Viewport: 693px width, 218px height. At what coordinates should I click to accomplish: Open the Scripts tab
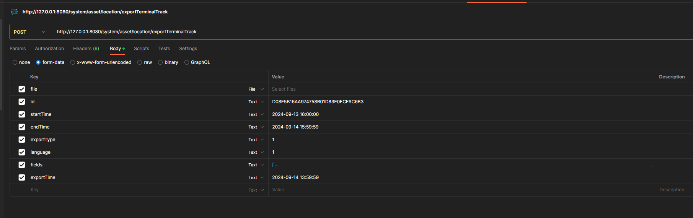[141, 49]
